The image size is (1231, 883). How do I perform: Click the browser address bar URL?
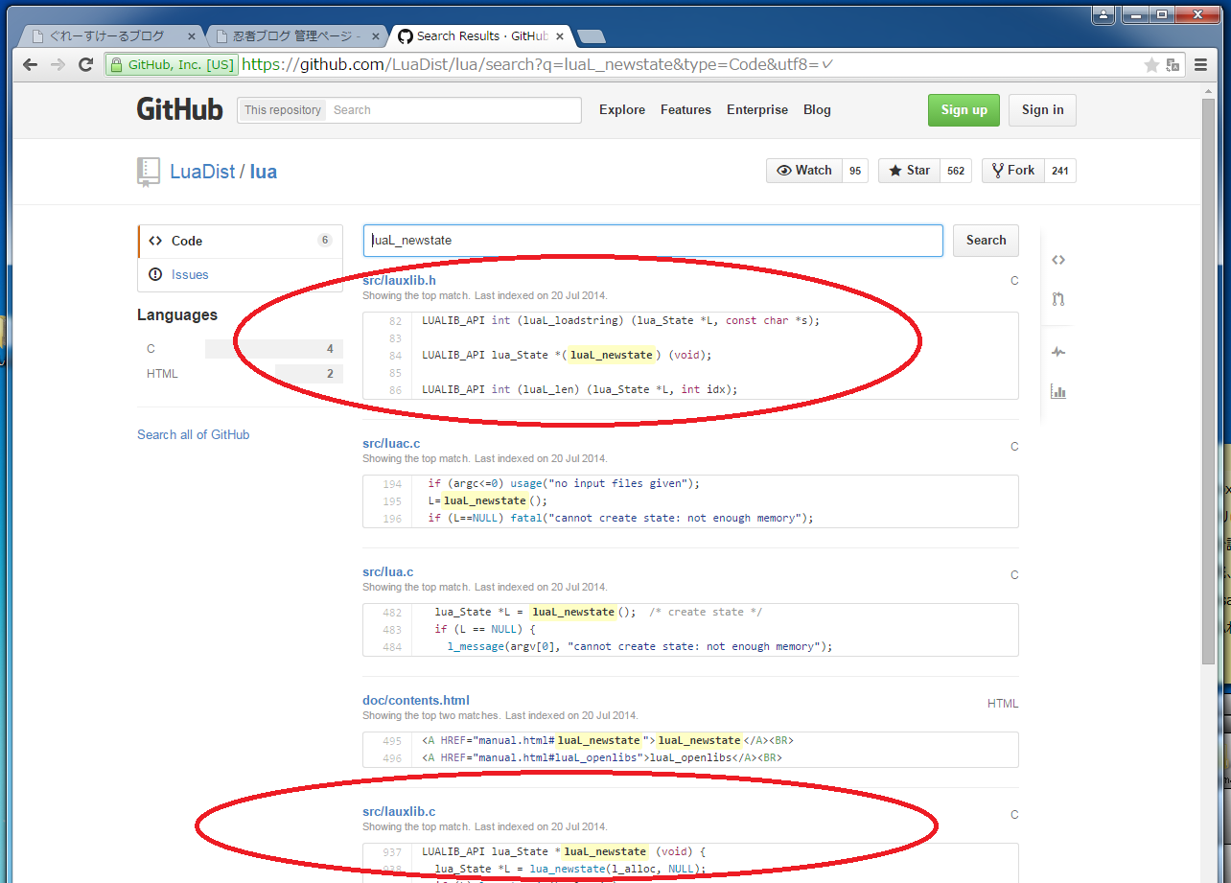coord(537,65)
